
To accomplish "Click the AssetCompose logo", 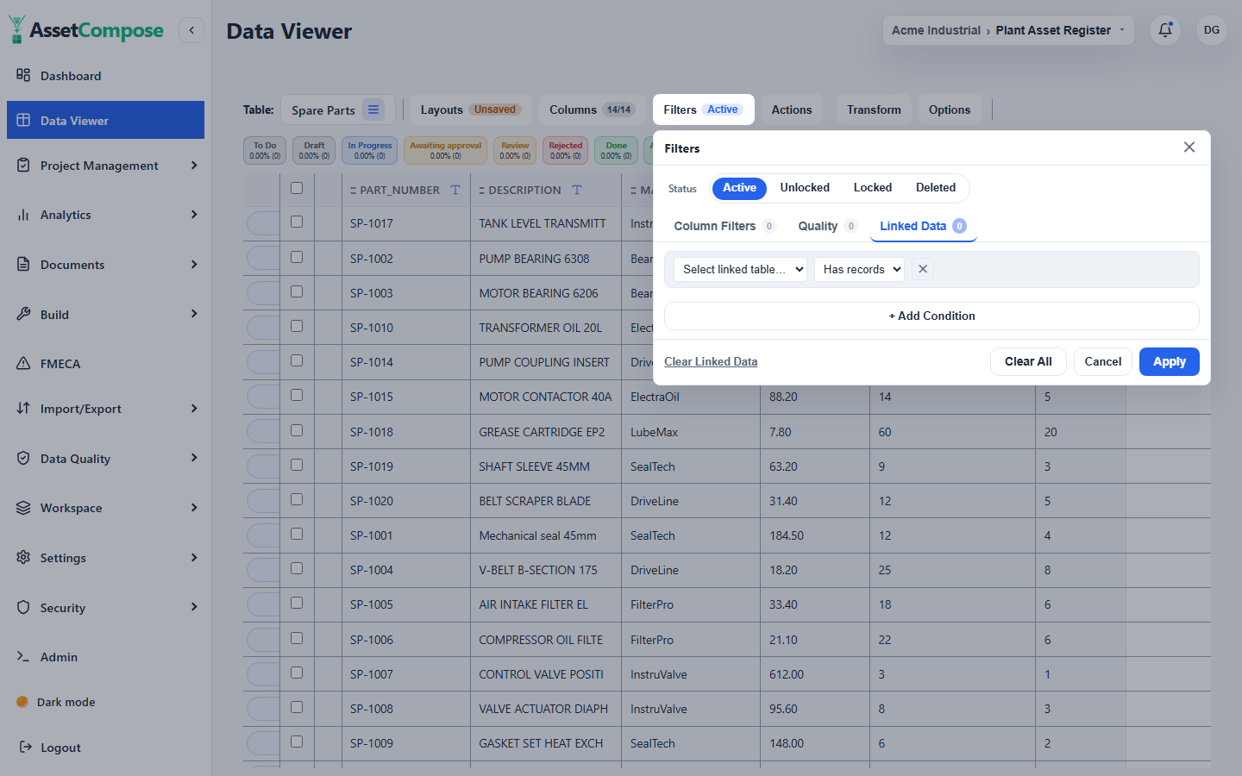I will tap(86, 30).
